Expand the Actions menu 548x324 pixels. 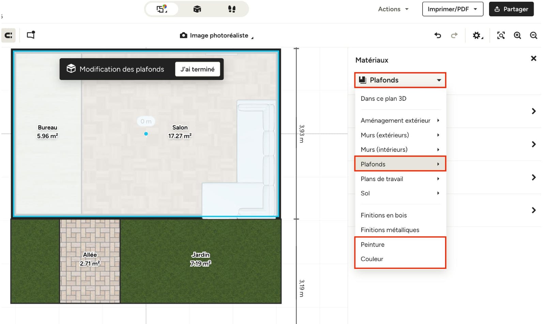click(393, 9)
